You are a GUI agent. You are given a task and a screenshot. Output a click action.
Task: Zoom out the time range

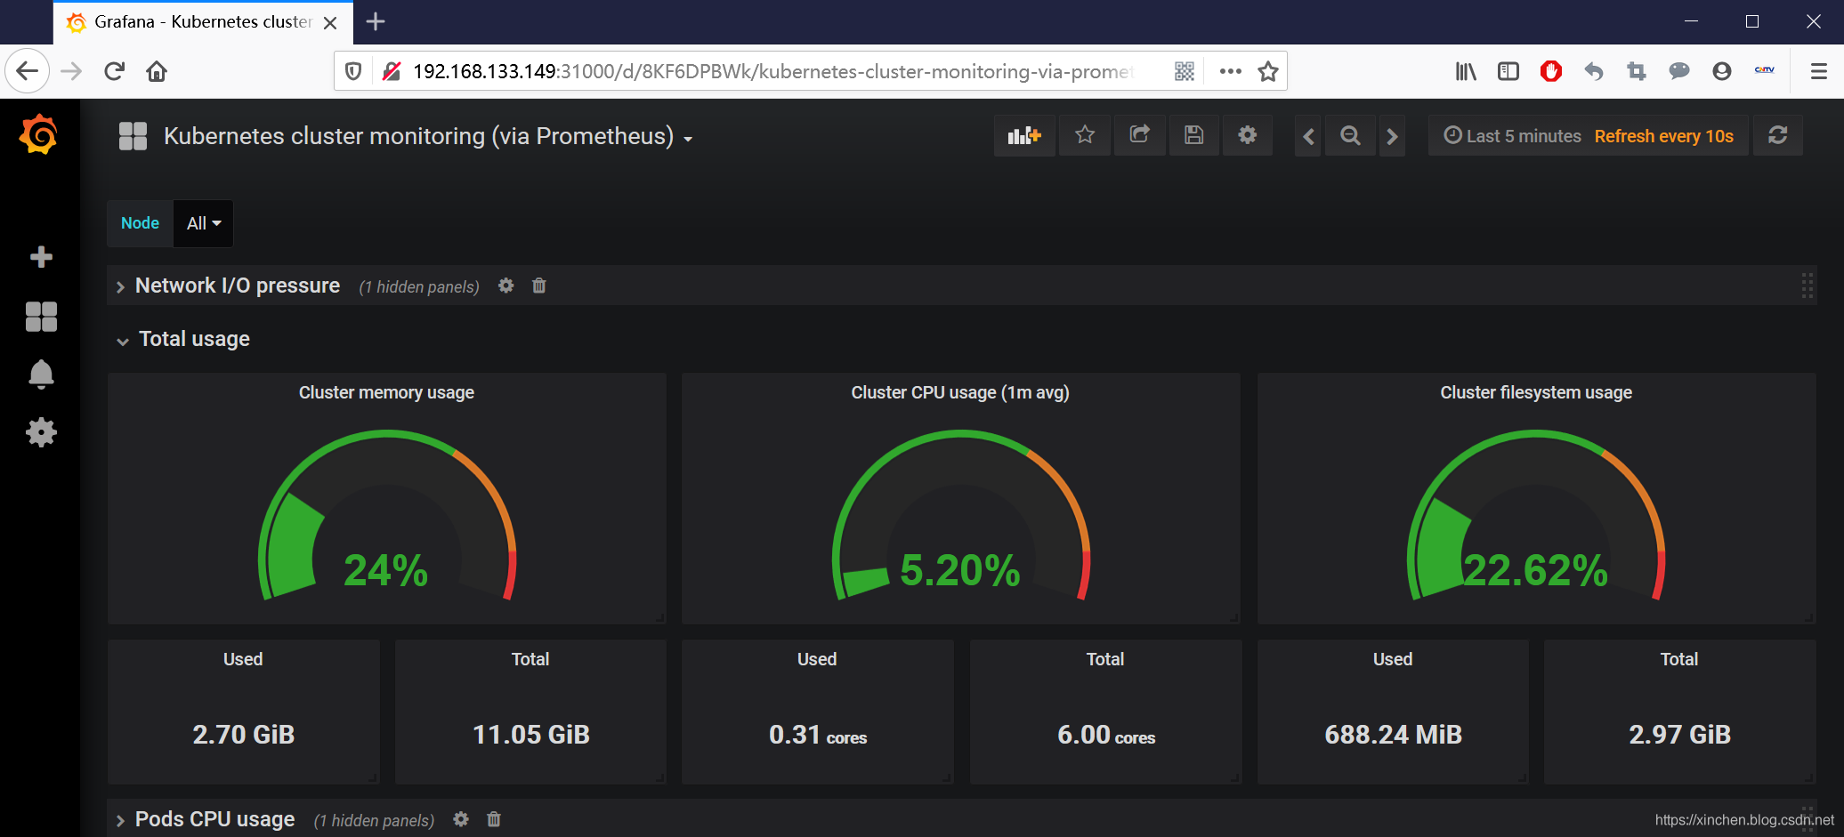1350,136
